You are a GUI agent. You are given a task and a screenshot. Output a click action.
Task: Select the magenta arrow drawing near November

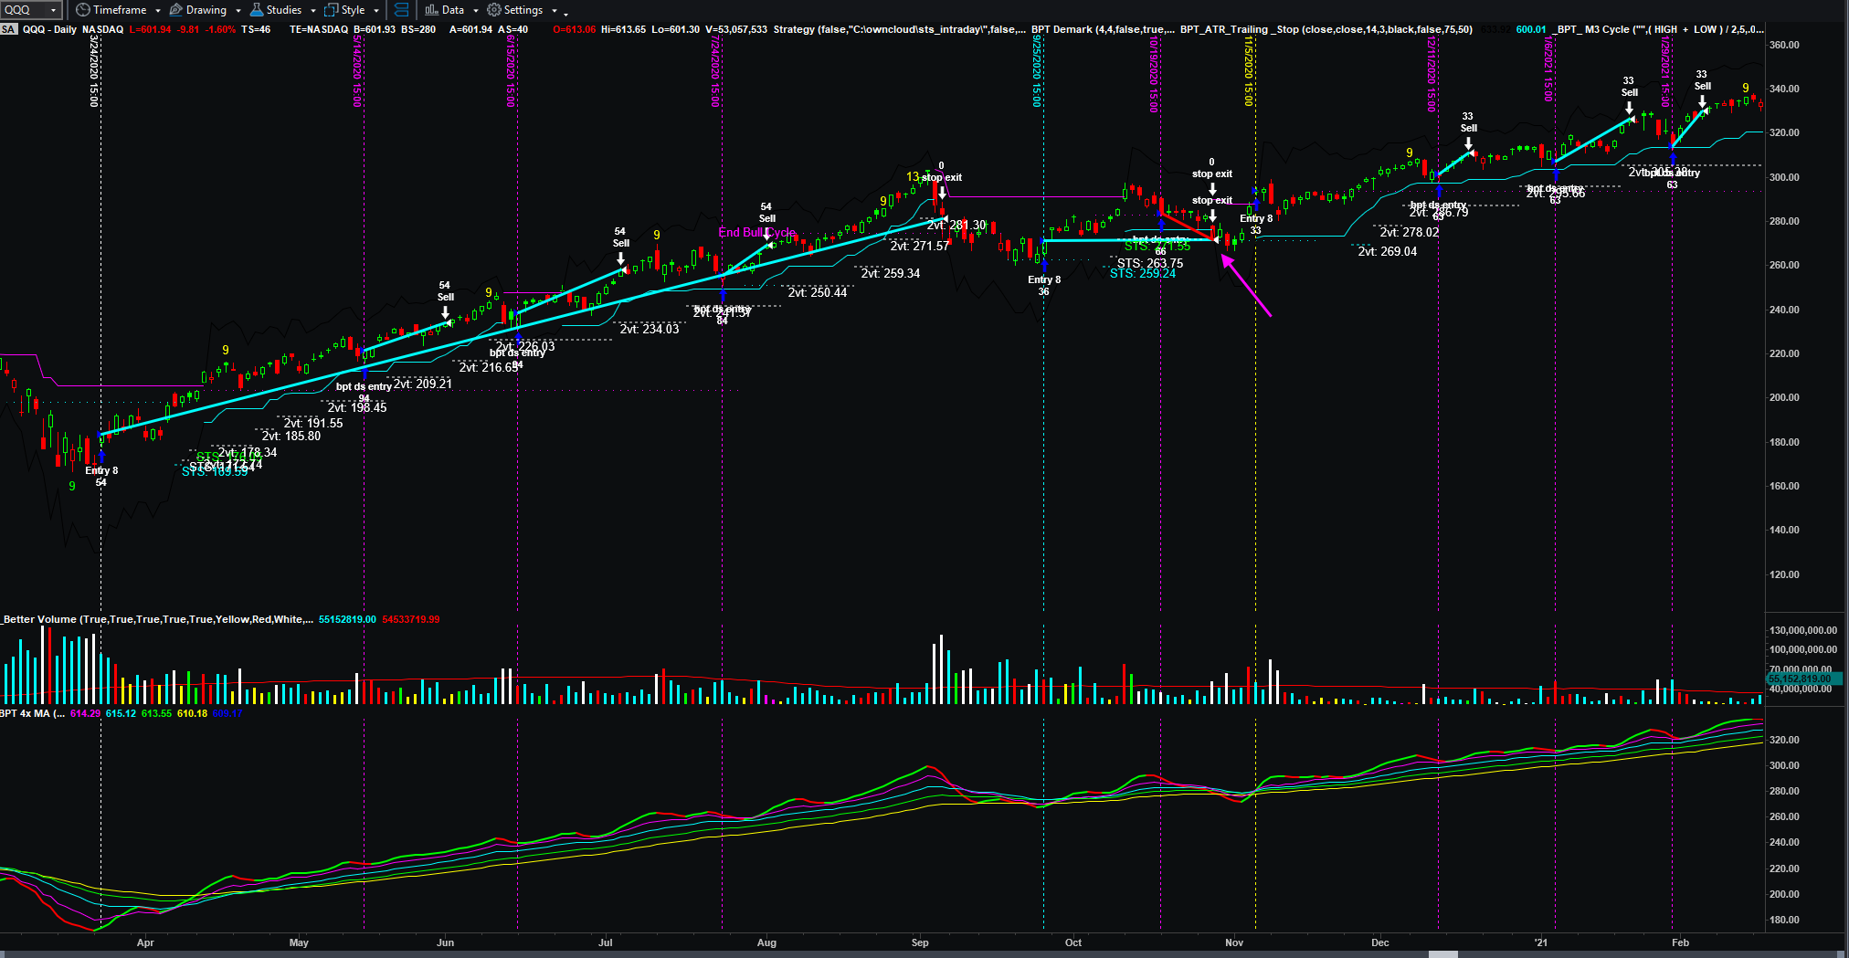pos(1246,286)
